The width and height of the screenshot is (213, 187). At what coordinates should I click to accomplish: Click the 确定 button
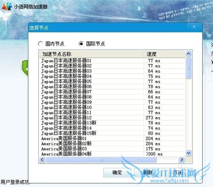click(117, 173)
